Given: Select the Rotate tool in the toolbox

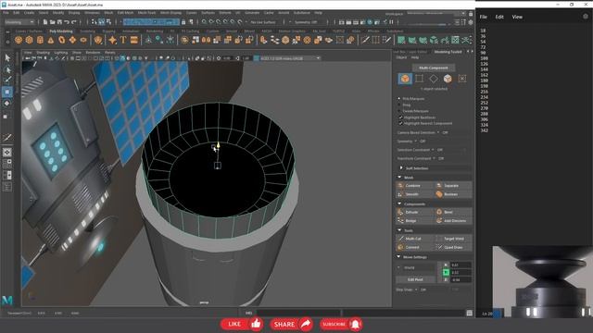Looking at the screenshot, I should pos(7,103).
